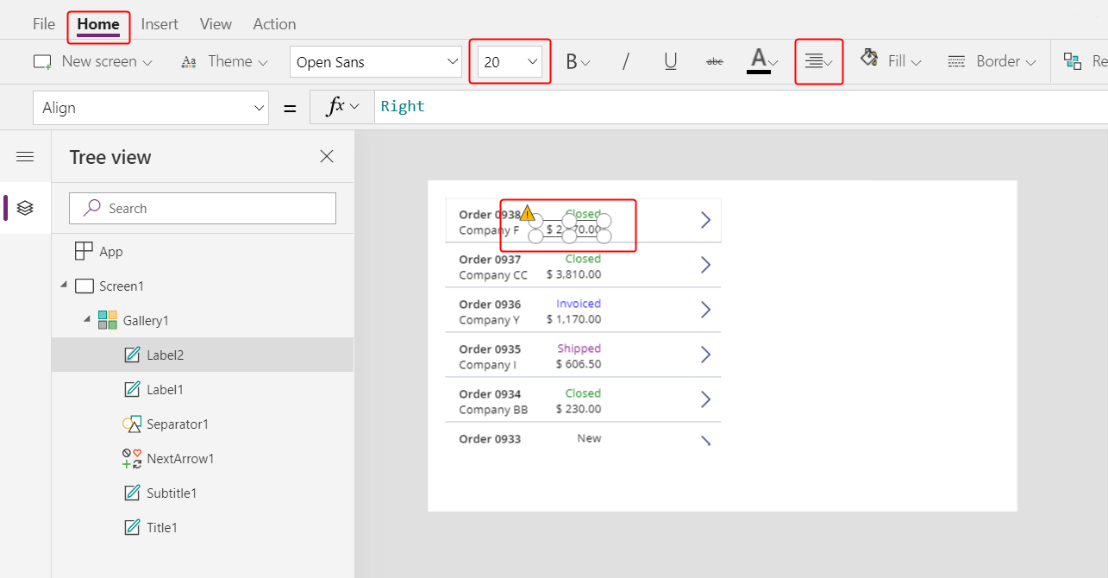The image size is (1108, 578).
Task: Open the View tab
Action: point(216,24)
